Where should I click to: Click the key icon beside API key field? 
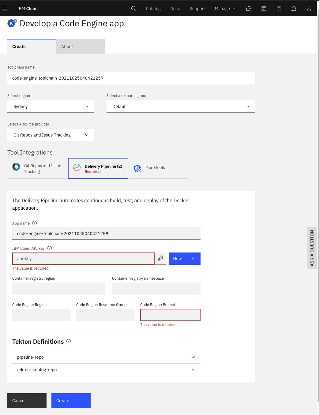pos(160,259)
